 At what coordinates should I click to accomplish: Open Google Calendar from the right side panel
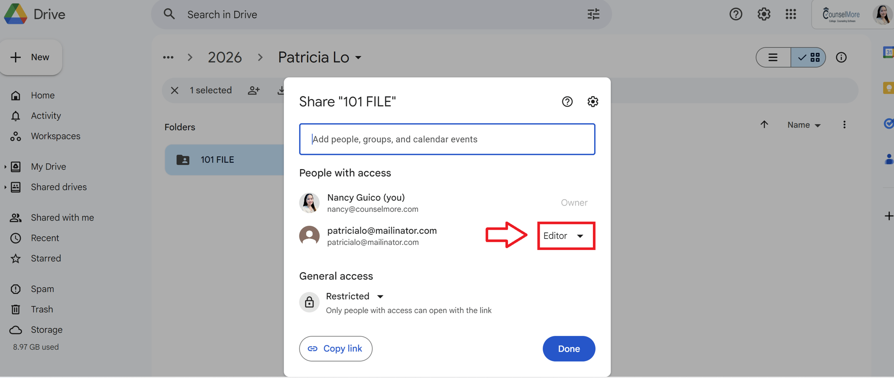click(889, 52)
